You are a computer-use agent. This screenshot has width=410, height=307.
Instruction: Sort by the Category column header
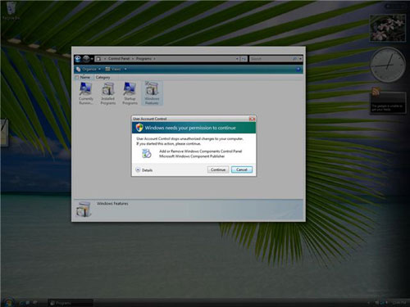(x=103, y=78)
